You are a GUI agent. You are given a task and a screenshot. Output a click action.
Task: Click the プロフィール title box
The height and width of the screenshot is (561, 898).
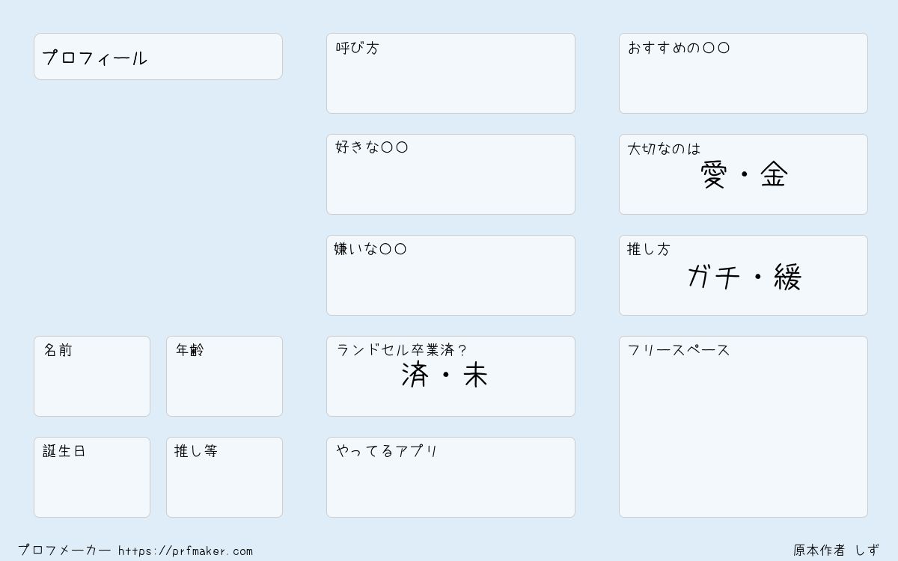pyautogui.click(x=158, y=56)
